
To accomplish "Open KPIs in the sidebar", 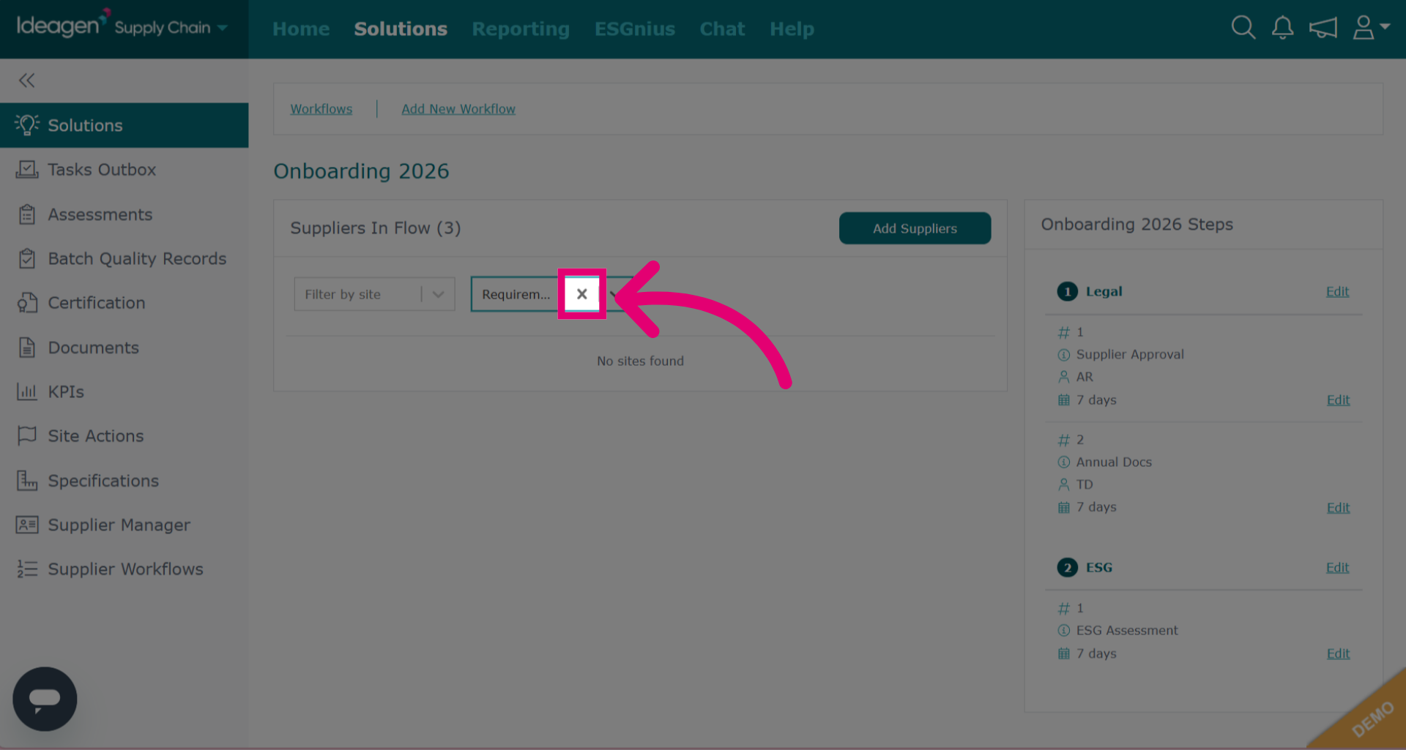I will click(x=66, y=392).
